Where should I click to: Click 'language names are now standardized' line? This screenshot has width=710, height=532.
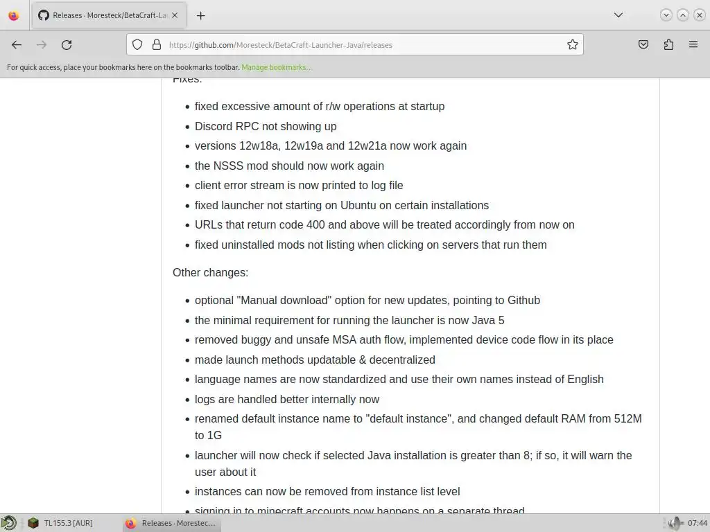399,379
